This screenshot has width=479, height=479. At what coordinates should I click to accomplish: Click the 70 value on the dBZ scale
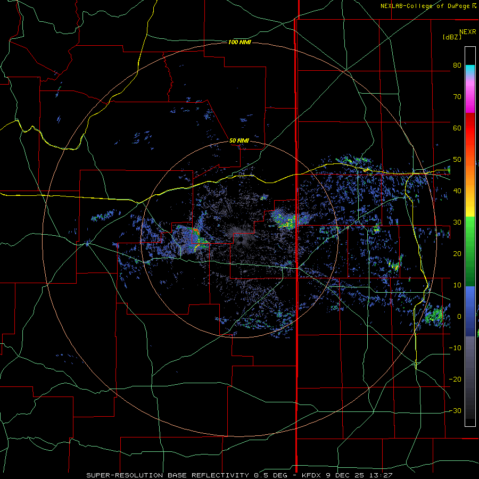[457, 96]
